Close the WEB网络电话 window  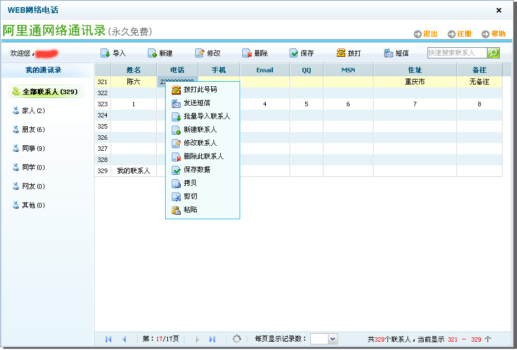click(x=499, y=10)
